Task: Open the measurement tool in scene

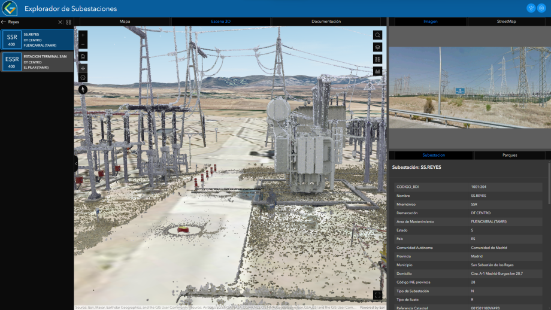Action: tap(377, 71)
